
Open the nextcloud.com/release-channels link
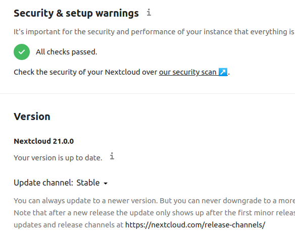pyautogui.click(x=195, y=225)
